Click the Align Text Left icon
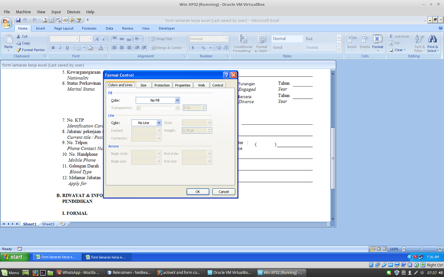Image resolution: width=444 pixels, height=277 pixels. click(x=115, y=48)
